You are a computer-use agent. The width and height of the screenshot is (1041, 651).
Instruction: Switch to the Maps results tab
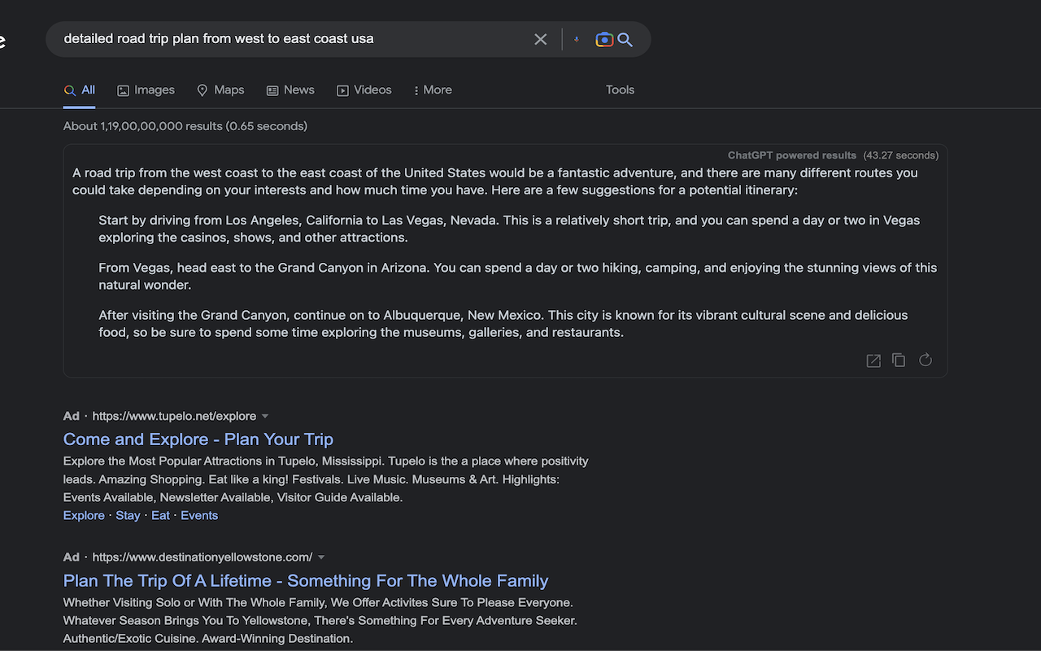[x=220, y=90]
